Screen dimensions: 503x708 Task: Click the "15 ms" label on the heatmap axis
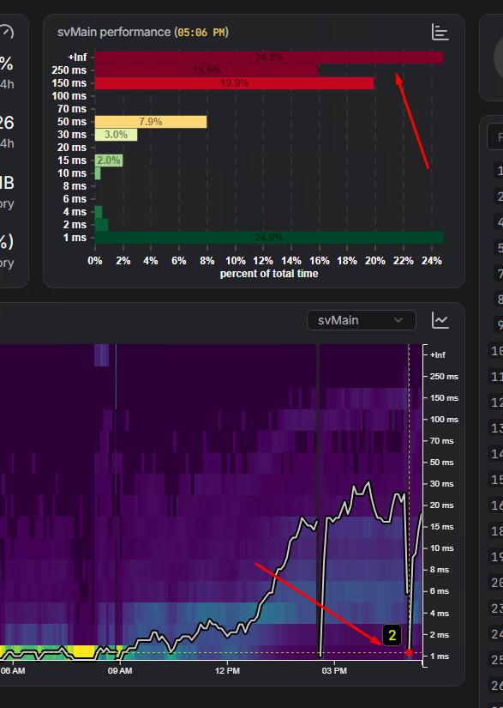tap(441, 527)
